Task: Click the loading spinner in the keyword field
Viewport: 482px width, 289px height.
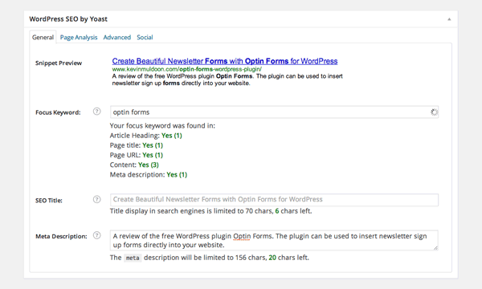Action: [x=434, y=112]
